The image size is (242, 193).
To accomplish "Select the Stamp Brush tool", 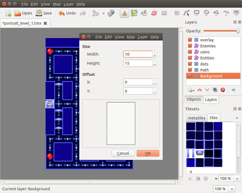I will pyautogui.click(x=125, y=13).
